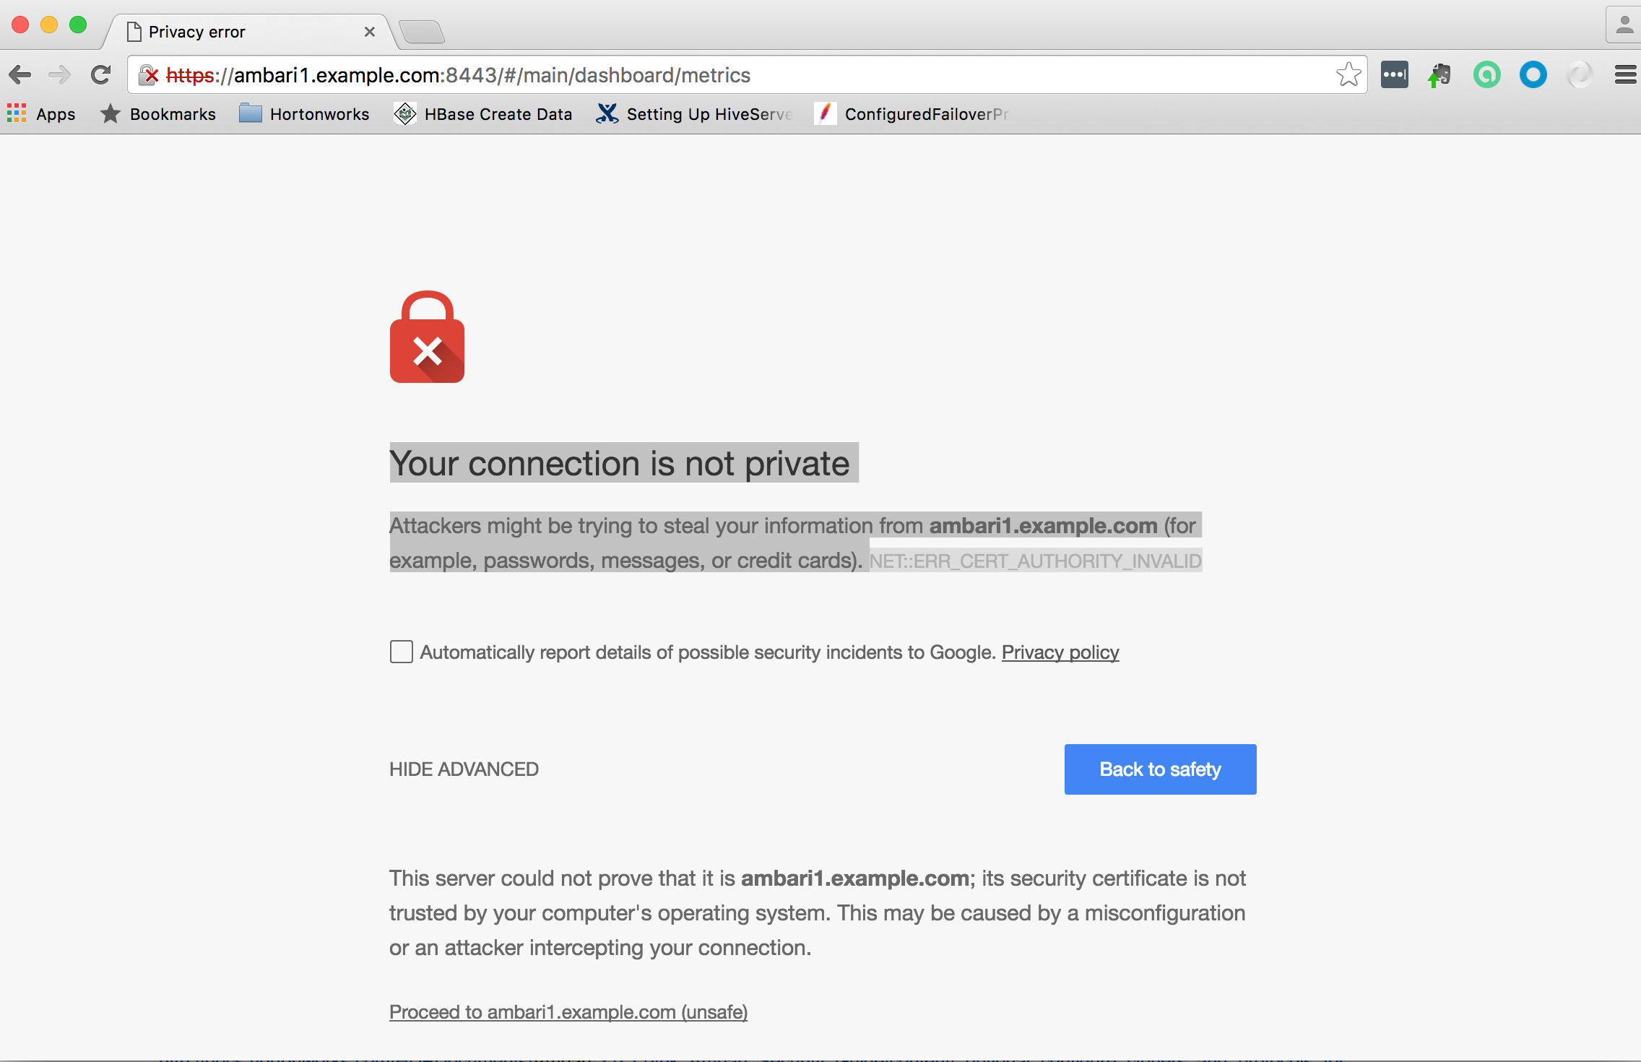Click the browser back arrow
1641x1062 pixels.
pyautogui.click(x=20, y=75)
